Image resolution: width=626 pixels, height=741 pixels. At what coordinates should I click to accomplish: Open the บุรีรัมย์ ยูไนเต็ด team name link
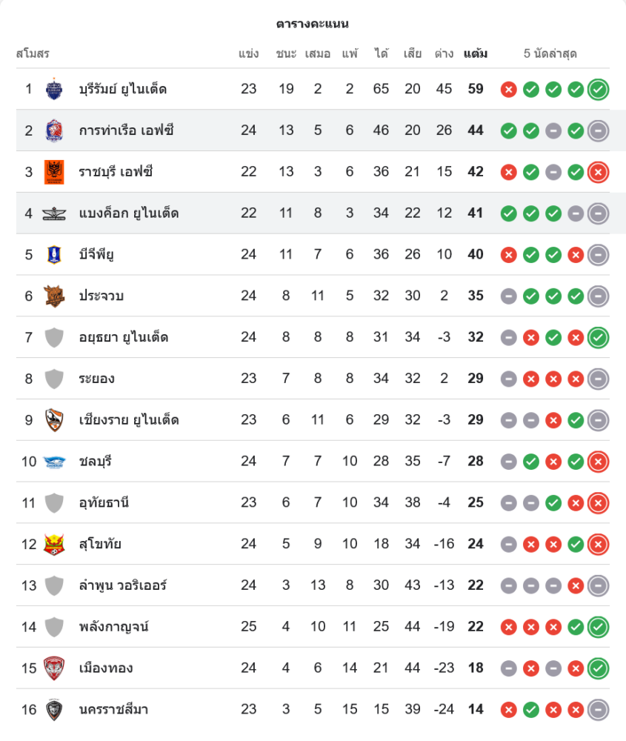(x=123, y=89)
